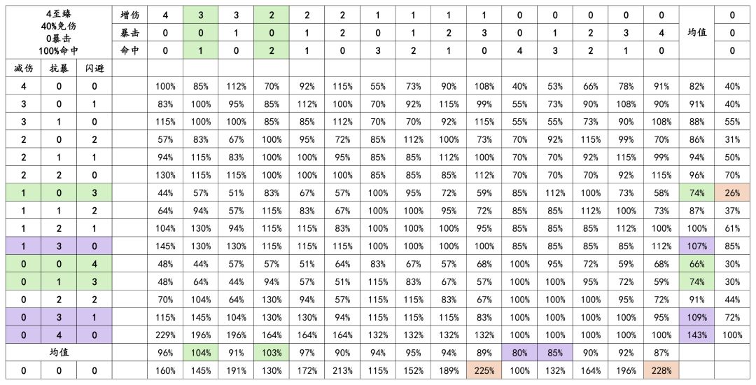Click the cell showing 229%

click(x=165, y=335)
